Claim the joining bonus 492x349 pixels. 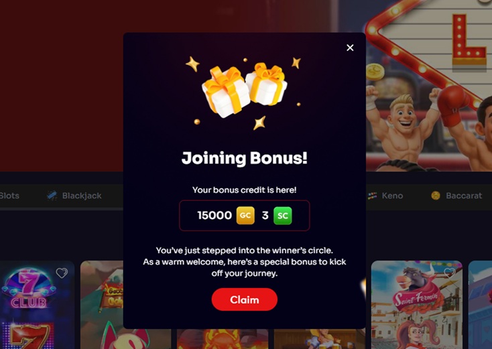click(245, 299)
